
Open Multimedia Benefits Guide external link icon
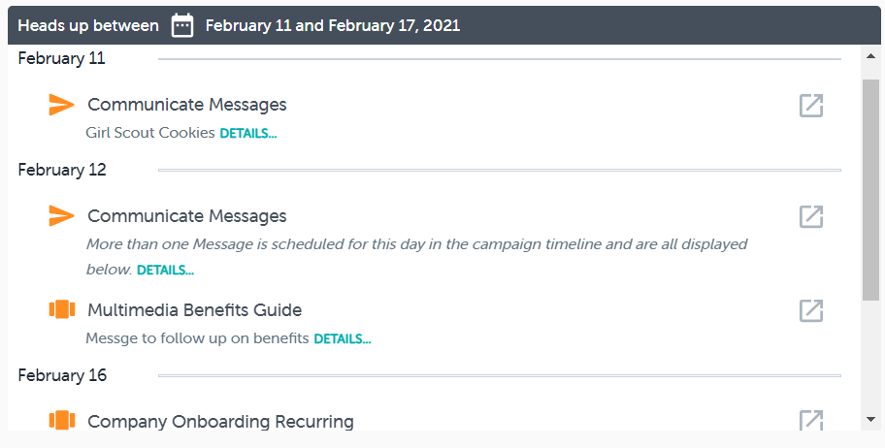pyautogui.click(x=811, y=310)
